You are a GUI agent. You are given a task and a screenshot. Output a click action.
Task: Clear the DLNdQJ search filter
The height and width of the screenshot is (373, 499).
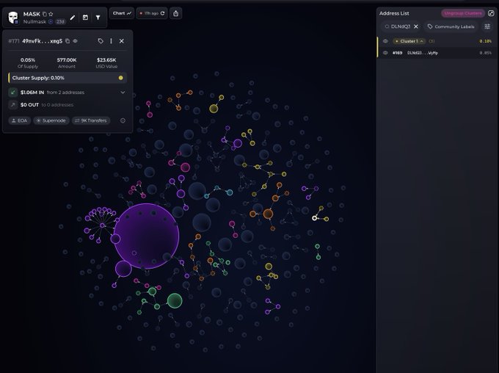pos(416,26)
